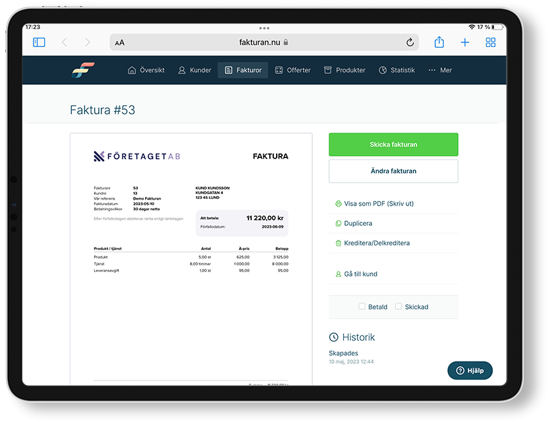The height and width of the screenshot is (422, 548).
Task: Open Visa som PDF (Skriv ut) link
Action: click(378, 203)
